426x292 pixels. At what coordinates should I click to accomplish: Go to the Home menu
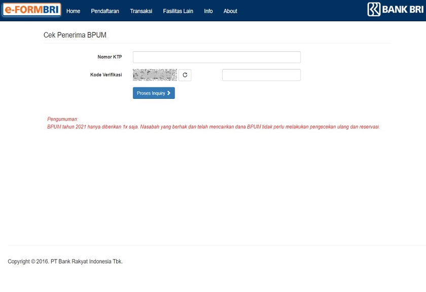pyautogui.click(x=73, y=11)
